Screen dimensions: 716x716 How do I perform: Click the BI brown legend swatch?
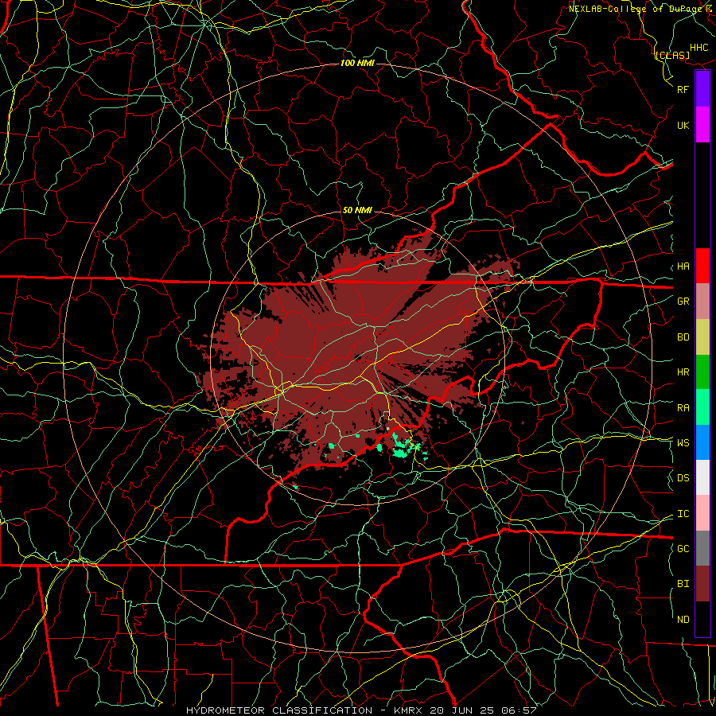pyautogui.click(x=702, y=584)
